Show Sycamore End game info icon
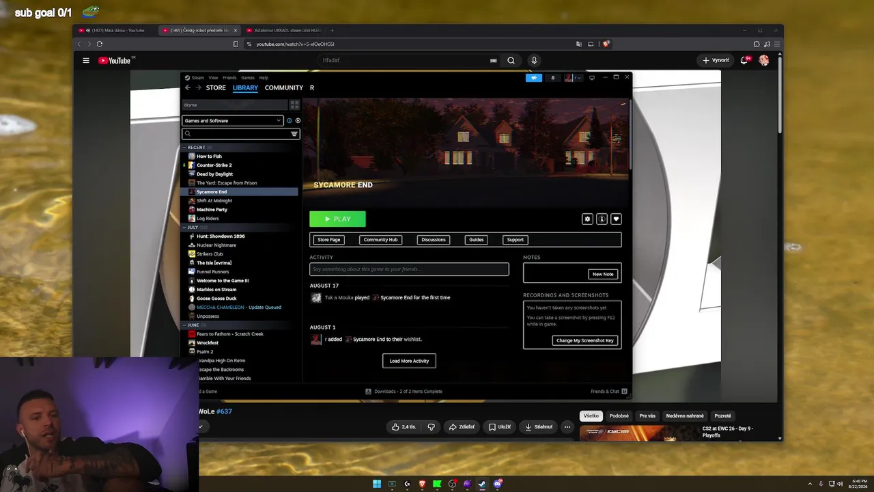This screenshot has height=492, width=874. (602, 219)
